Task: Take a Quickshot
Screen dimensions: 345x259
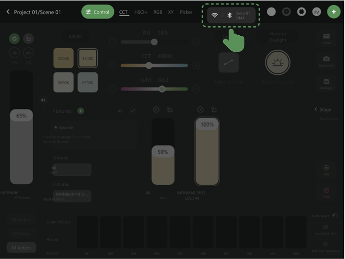Action: click(x=326, y=61)
